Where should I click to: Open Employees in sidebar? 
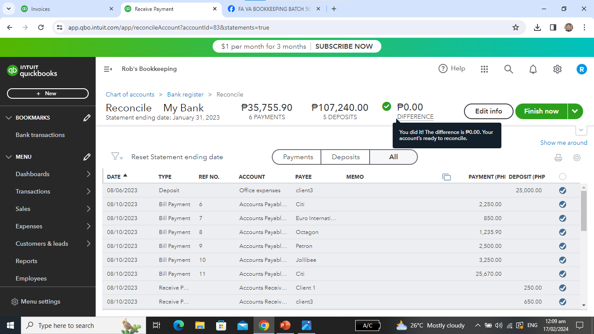(31, 278)
